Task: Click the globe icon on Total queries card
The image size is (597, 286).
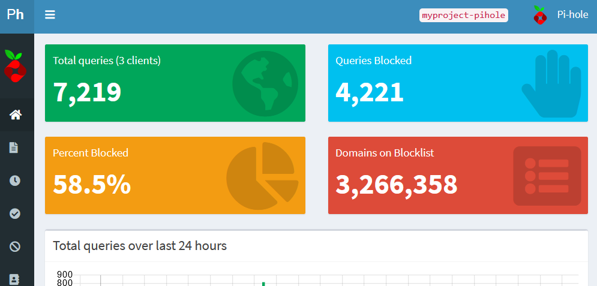Action: point(265,84)
